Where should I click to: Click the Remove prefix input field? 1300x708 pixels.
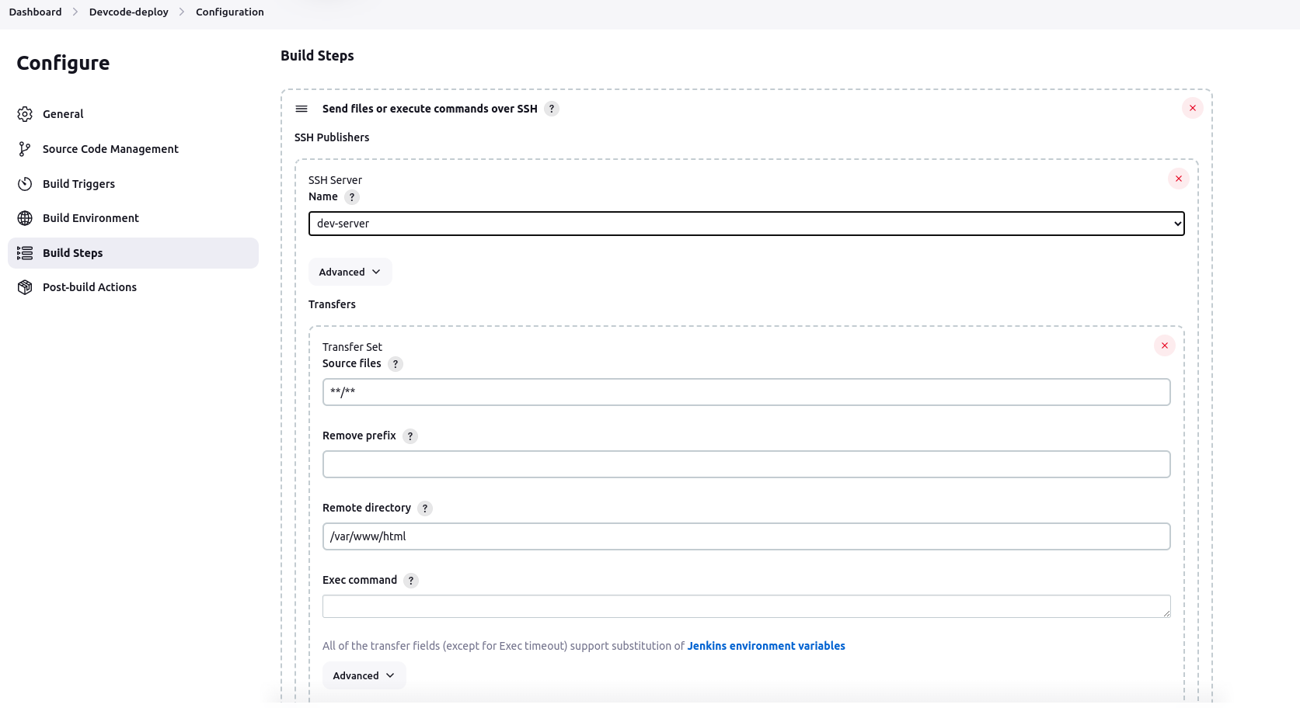tap(746, 464)
